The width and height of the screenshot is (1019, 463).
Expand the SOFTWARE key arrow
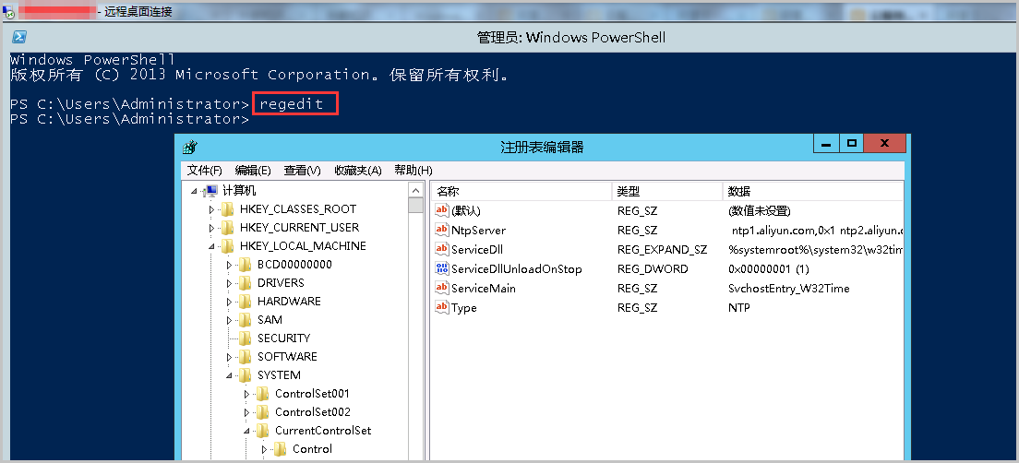[229, 357]
